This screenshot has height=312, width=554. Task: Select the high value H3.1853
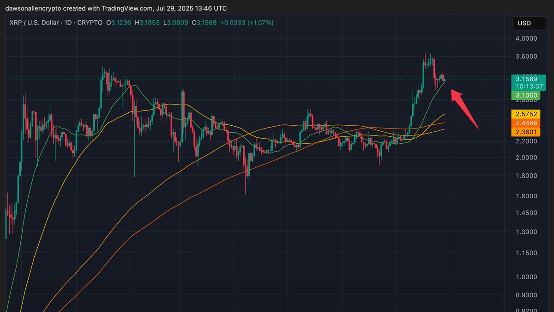point(146,23)
